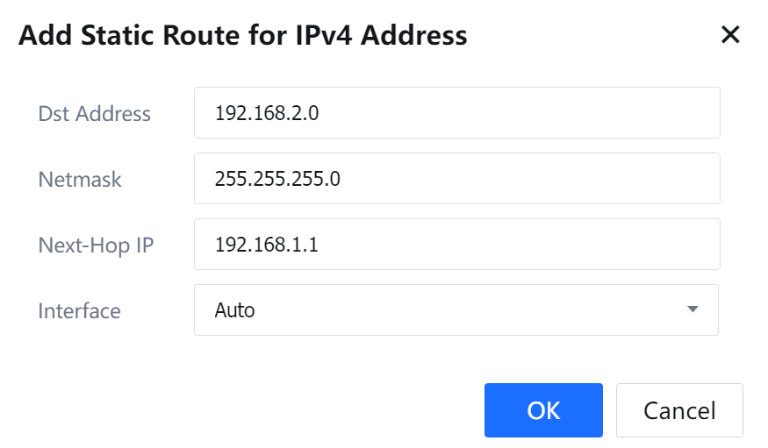Place cursor in blank area of Dst Address field
The height and width of the screenshot is (448, 768).
pos(544,113)
